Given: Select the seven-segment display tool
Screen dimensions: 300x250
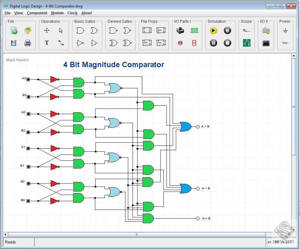Looking at the screenshot, I should click(194, 43).
